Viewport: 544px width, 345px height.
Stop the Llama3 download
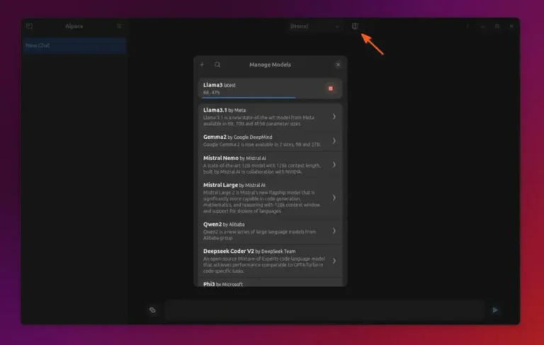coord(330,89)
